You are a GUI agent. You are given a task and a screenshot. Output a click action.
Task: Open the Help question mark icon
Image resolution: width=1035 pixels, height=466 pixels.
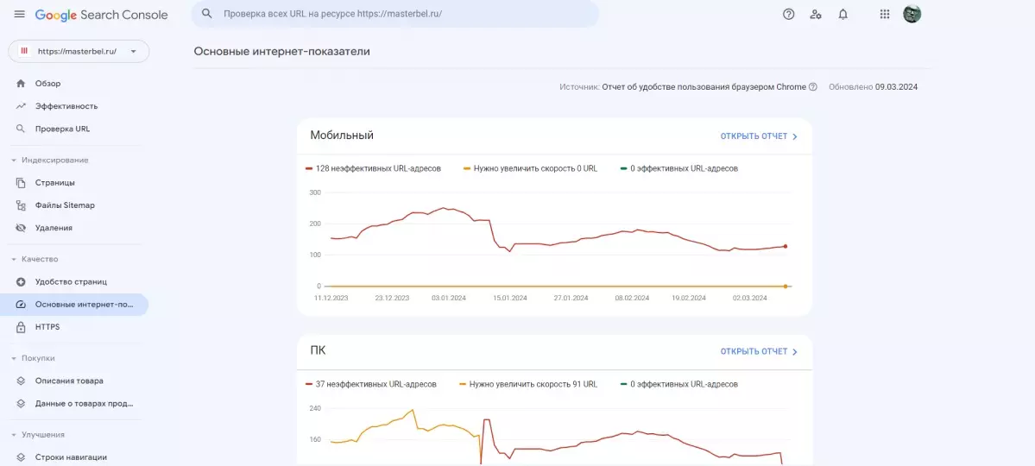click(x=788, y=14)
